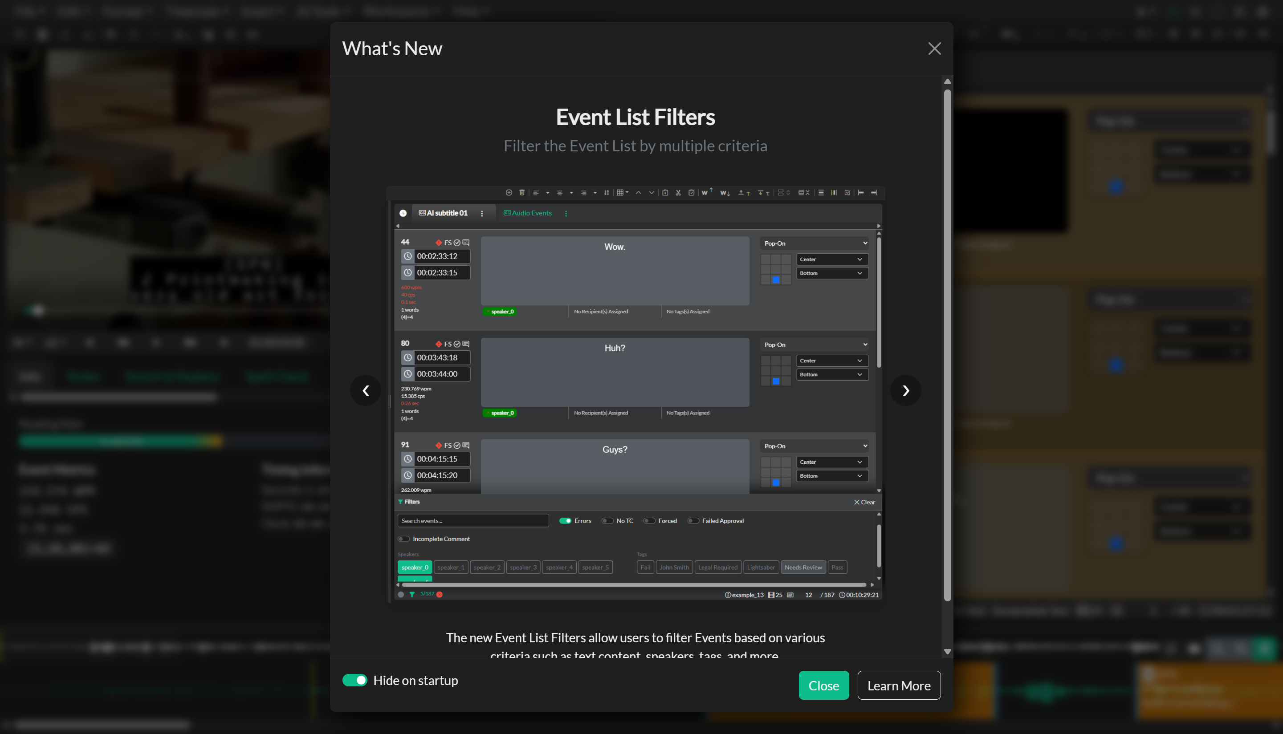The height and width of the screenshot is (734, 1283).
Task: Clear all filters with the Clear link
Action: (x=864, y=502)
